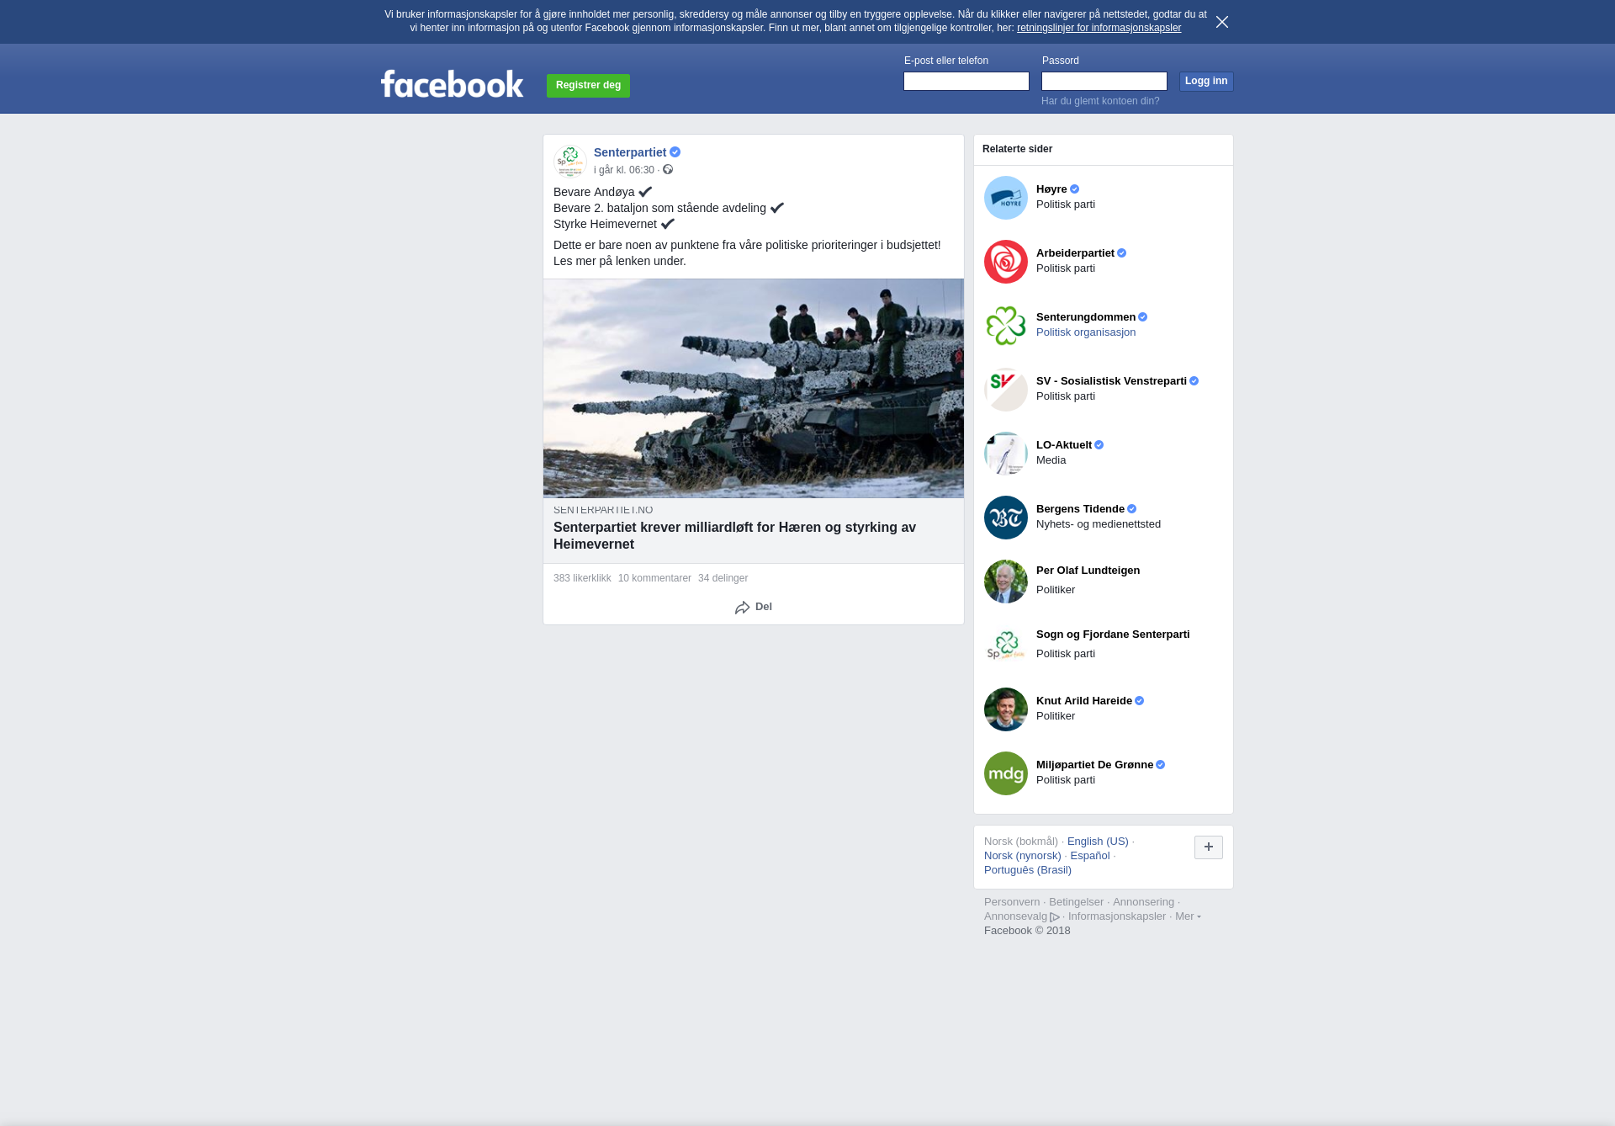Click the Senterpartiet profile picture in post
Image resolution: width=1615 pixels, height=1126 pixels.
(x=569, y=161)
